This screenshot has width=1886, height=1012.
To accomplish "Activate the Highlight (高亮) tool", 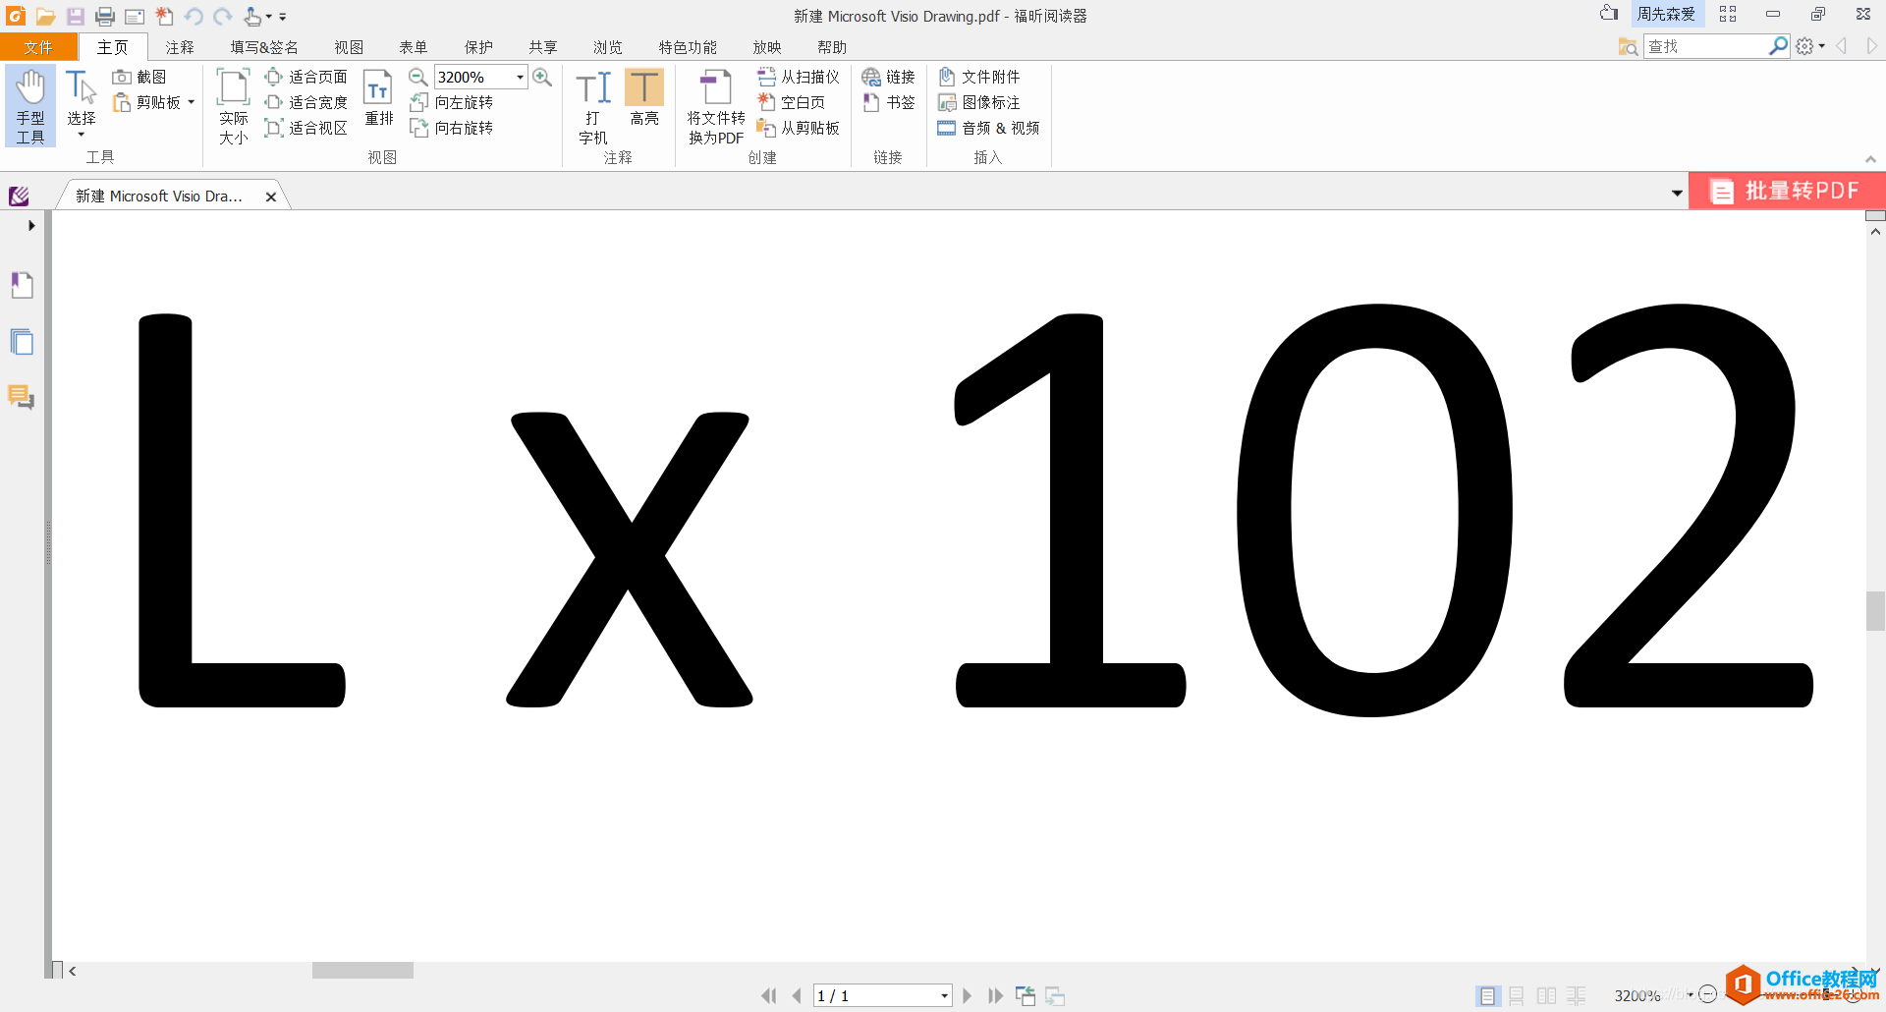I will click(644, 97).
